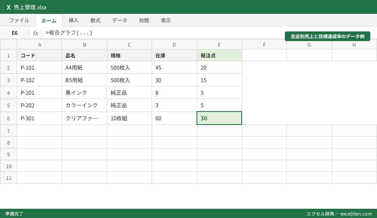377x218 pixels.
Task: Select row 6 header
Action: [8, 118]
